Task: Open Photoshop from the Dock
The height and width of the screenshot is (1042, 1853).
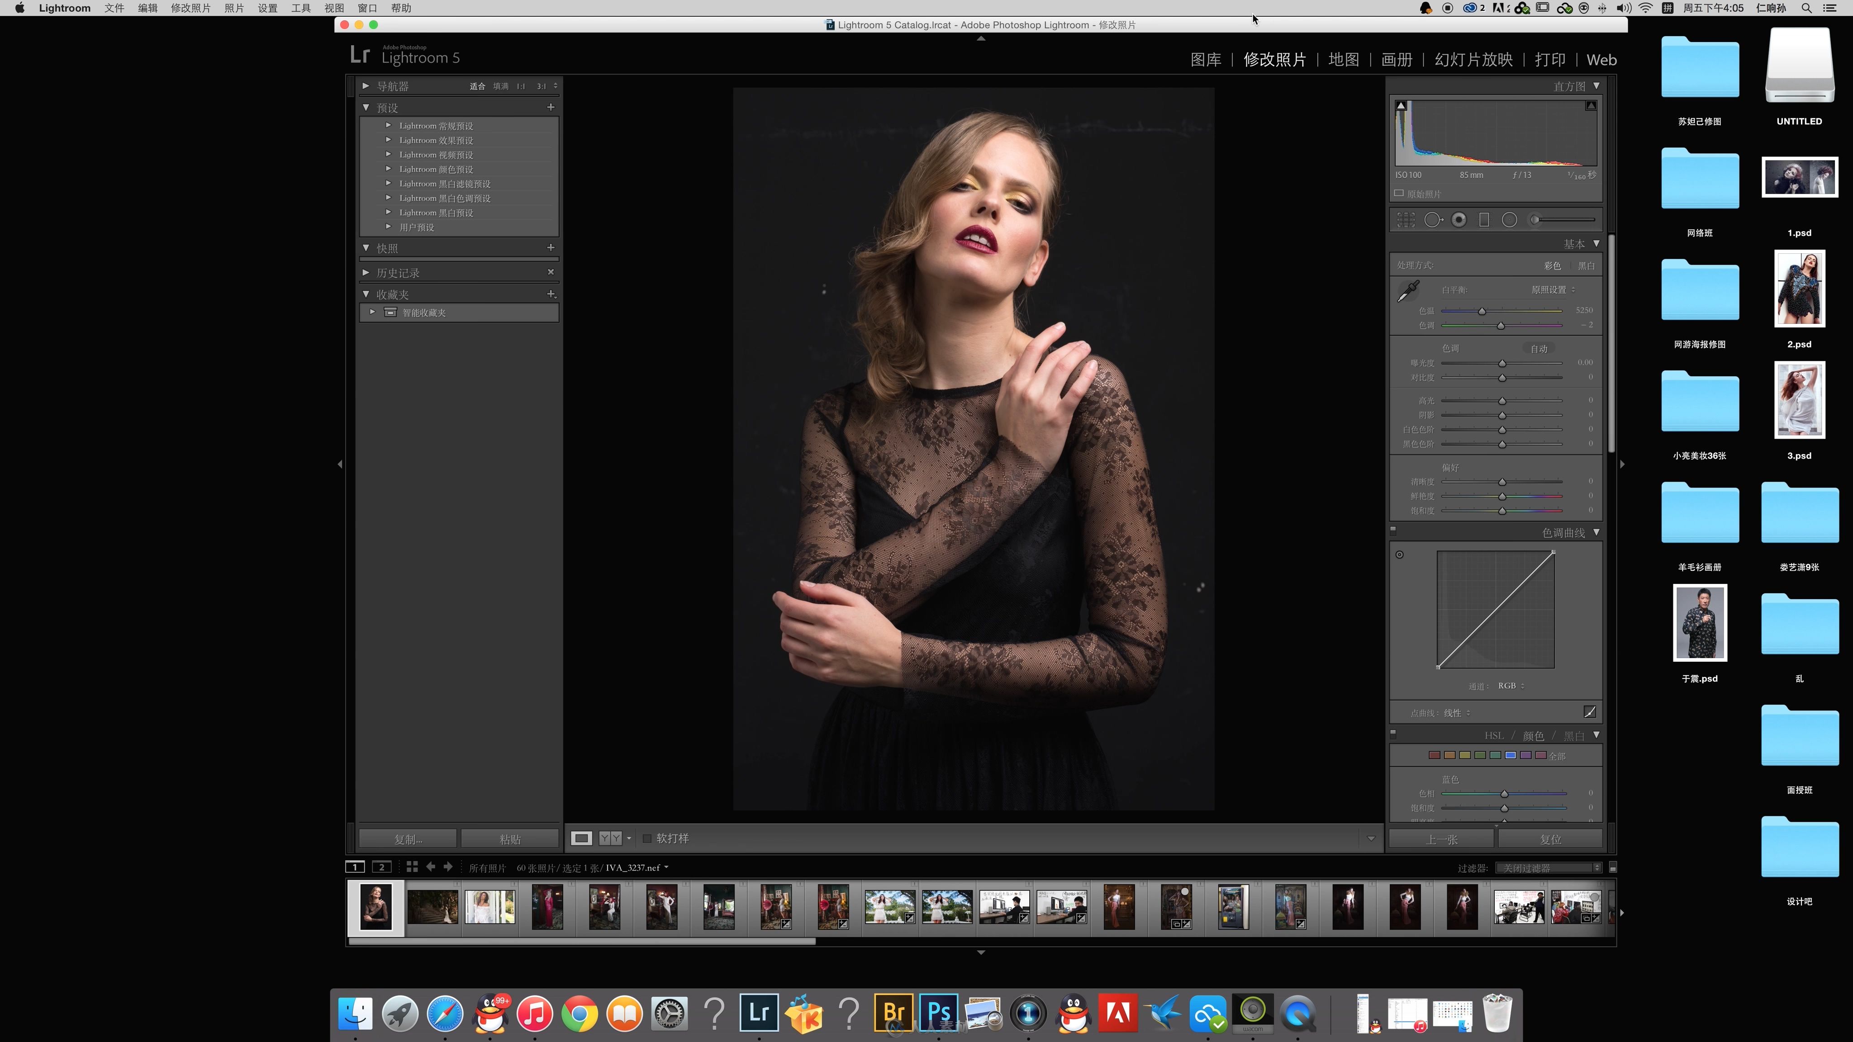Action: click(939, 1013)
